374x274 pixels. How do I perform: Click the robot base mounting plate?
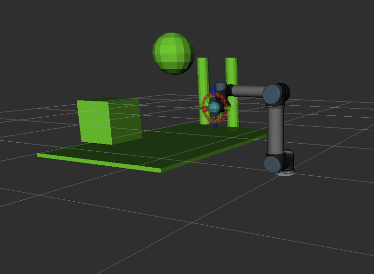click(284, 173)
